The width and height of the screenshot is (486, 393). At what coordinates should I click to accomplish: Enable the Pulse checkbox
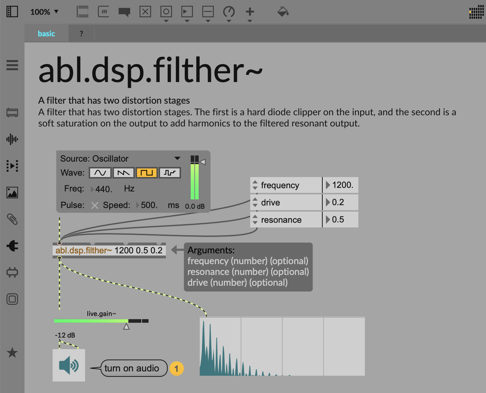pyautogui.click(x=95, y=205)
